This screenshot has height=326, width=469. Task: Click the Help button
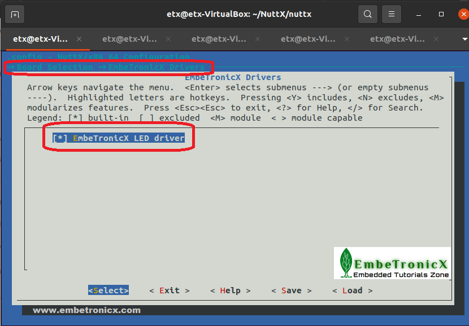(x=231, y=290)
